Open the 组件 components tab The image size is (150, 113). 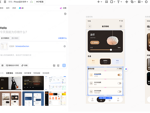[x=8, y=8]
